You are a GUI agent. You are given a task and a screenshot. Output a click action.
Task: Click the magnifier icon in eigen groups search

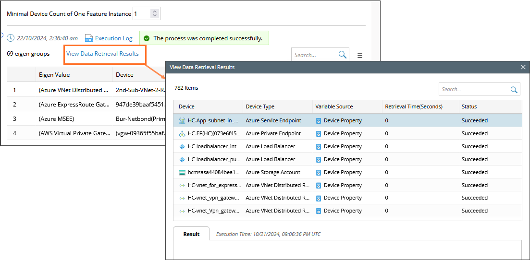point(343,55)
